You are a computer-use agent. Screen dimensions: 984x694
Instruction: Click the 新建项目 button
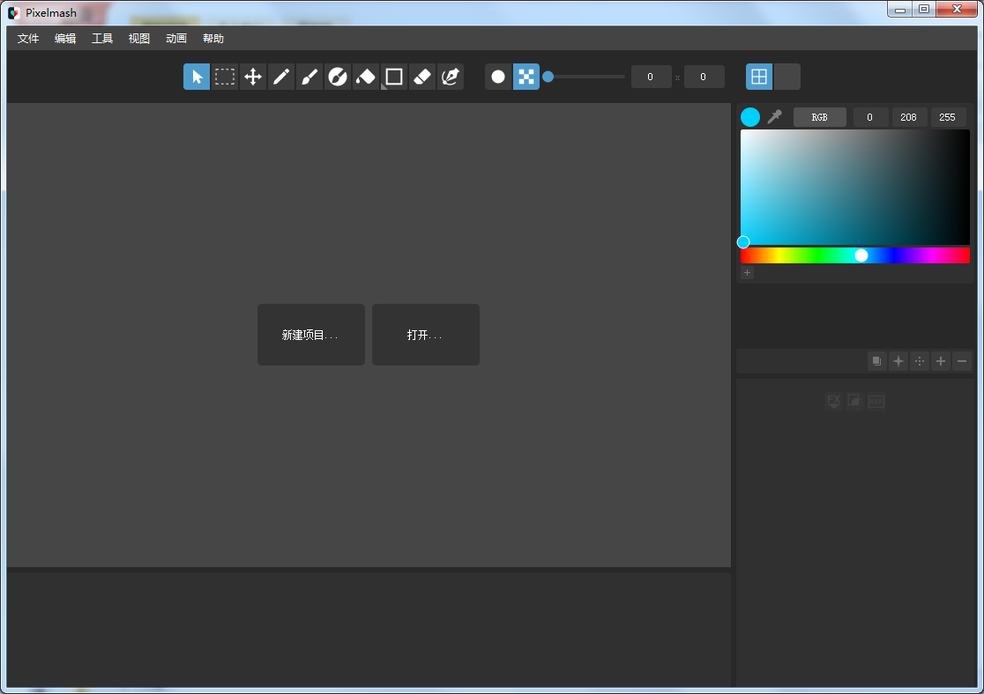(x=310, y=335)
